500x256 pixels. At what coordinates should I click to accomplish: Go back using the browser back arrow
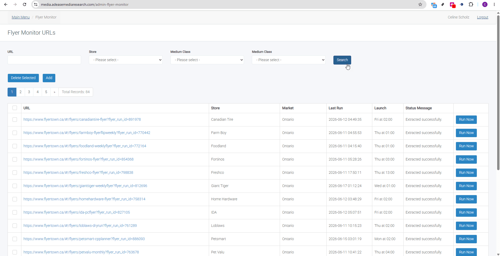pyautogui.click(x=6, y=4)
